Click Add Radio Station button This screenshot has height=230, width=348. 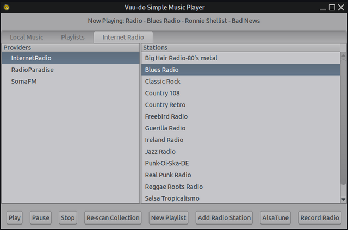(x=225, y=217)
